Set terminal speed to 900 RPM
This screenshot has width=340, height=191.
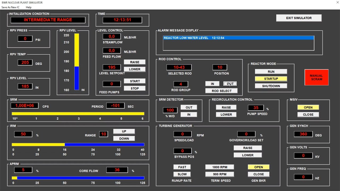pos(220,174)
